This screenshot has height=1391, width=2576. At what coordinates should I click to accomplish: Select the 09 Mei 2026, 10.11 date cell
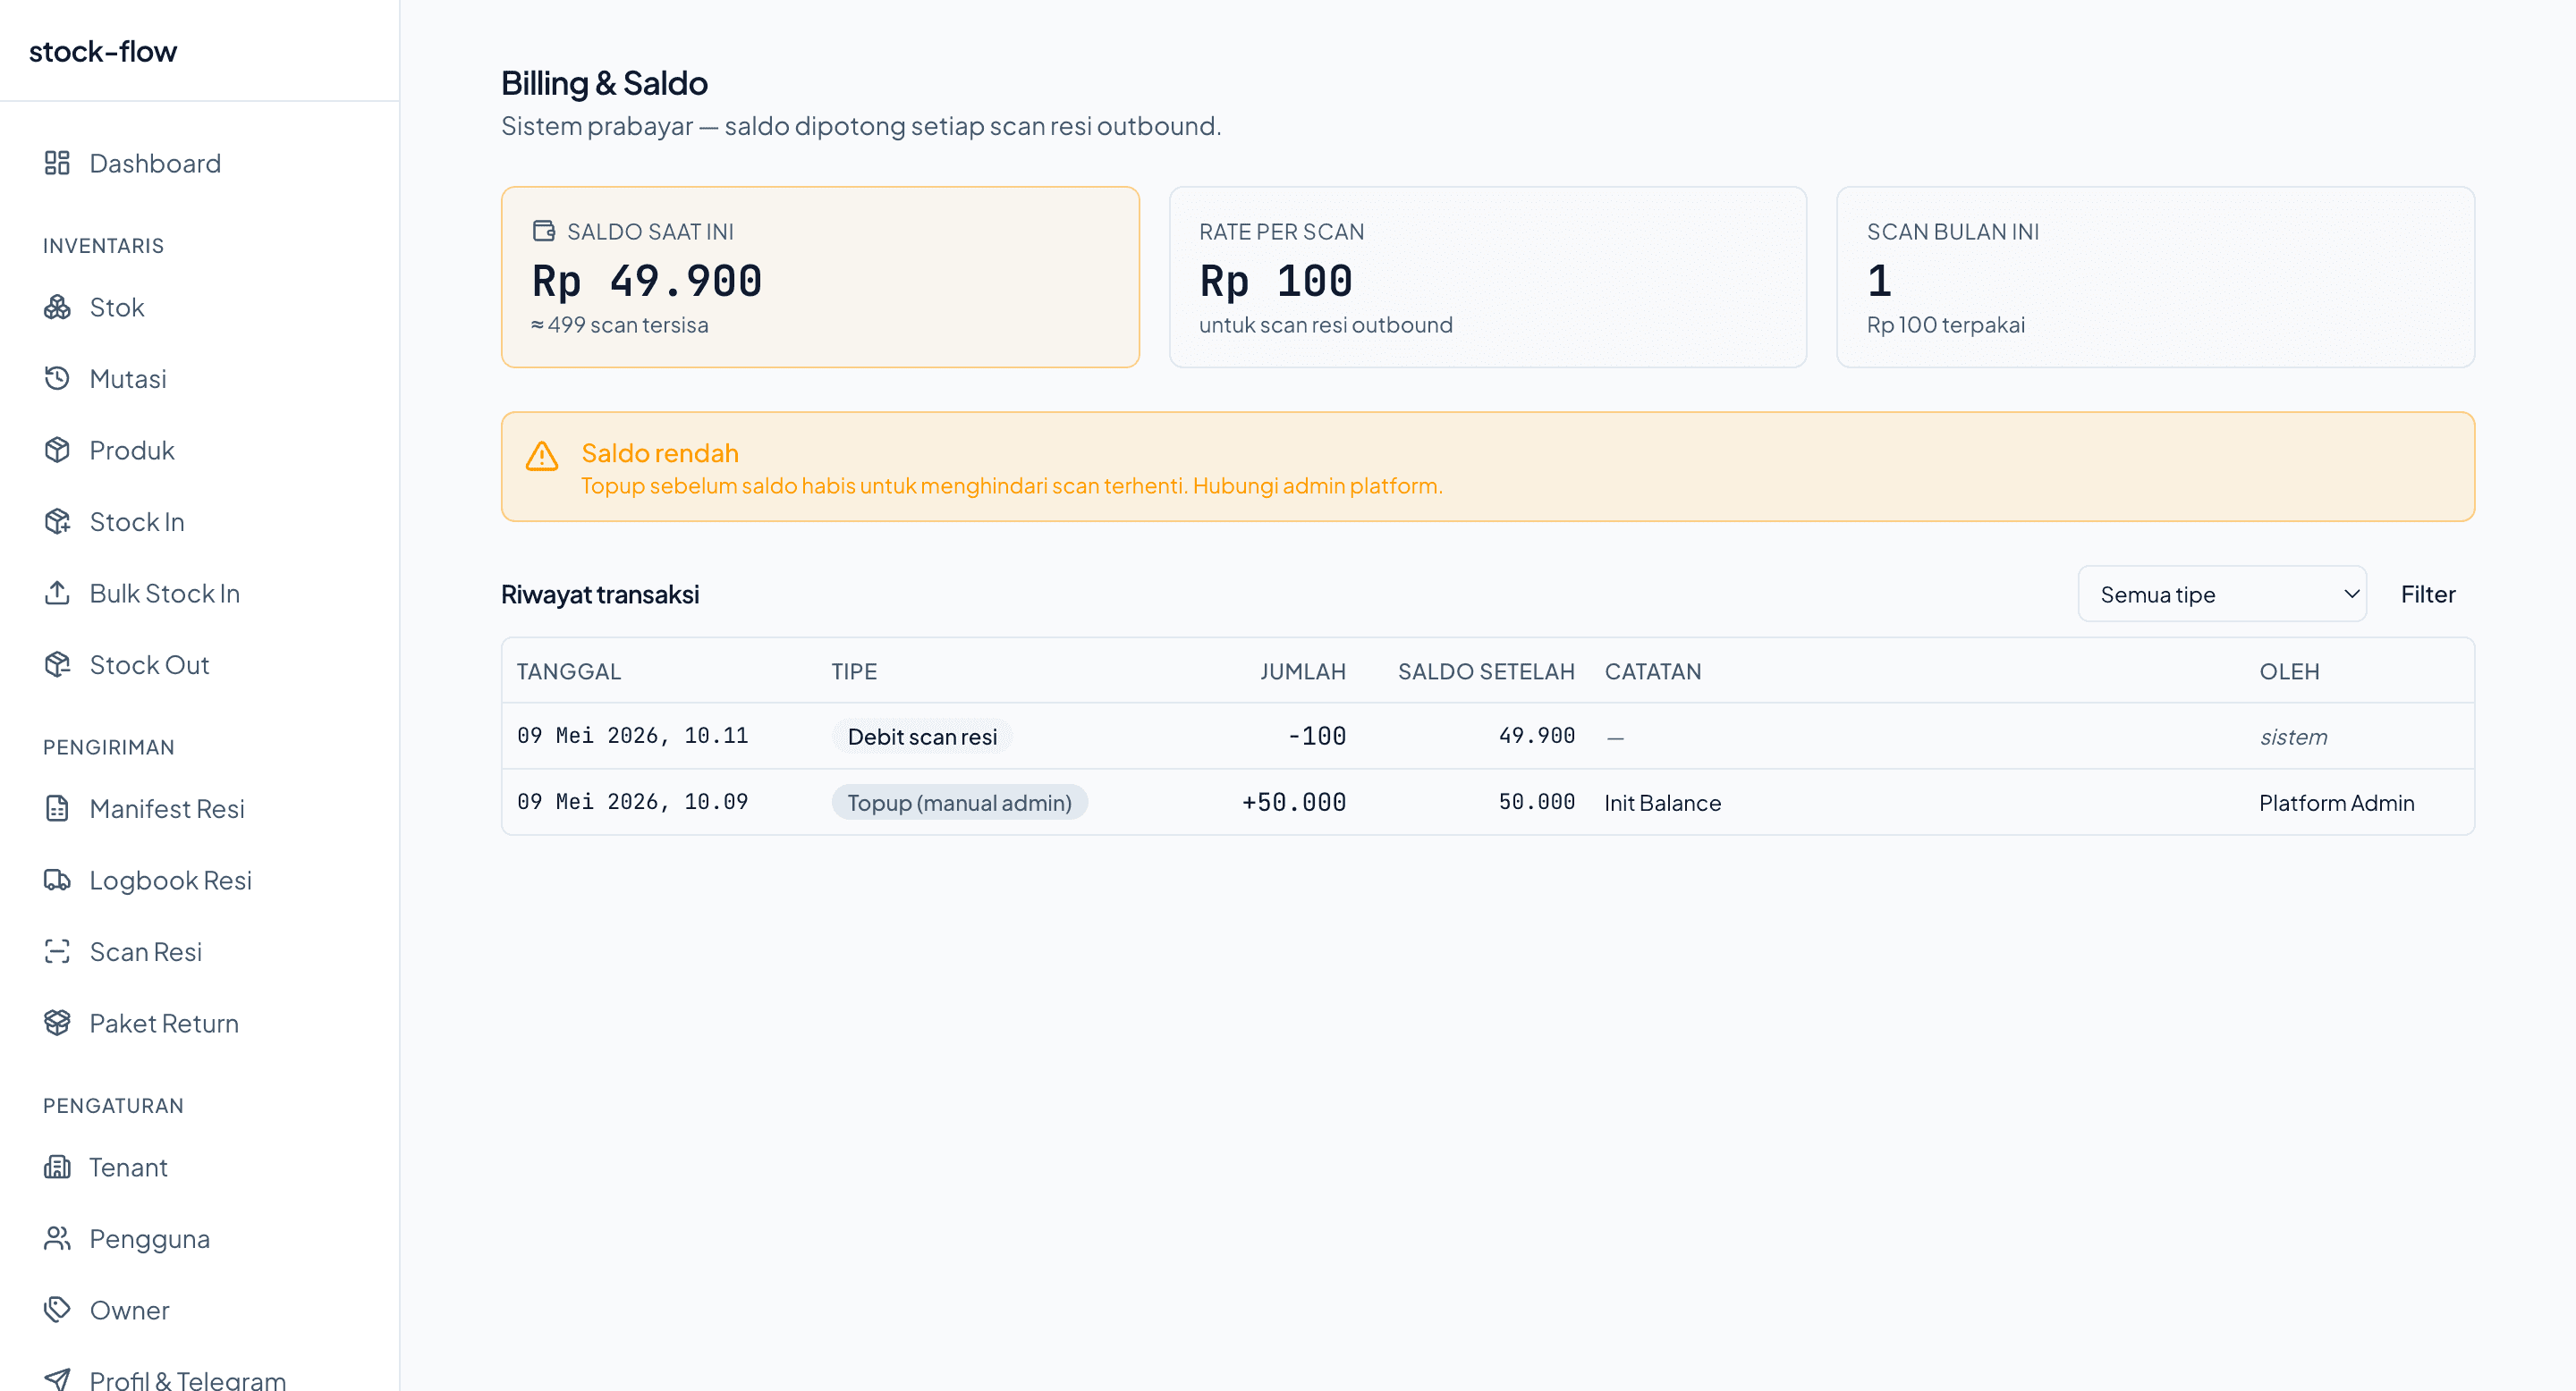tap(632, 736)
